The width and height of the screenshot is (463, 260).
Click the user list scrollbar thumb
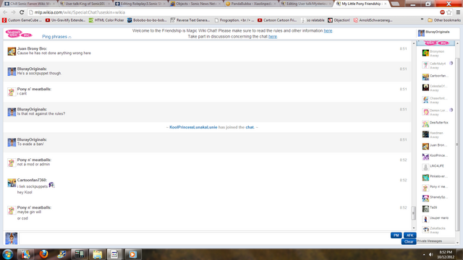(457, 144)
